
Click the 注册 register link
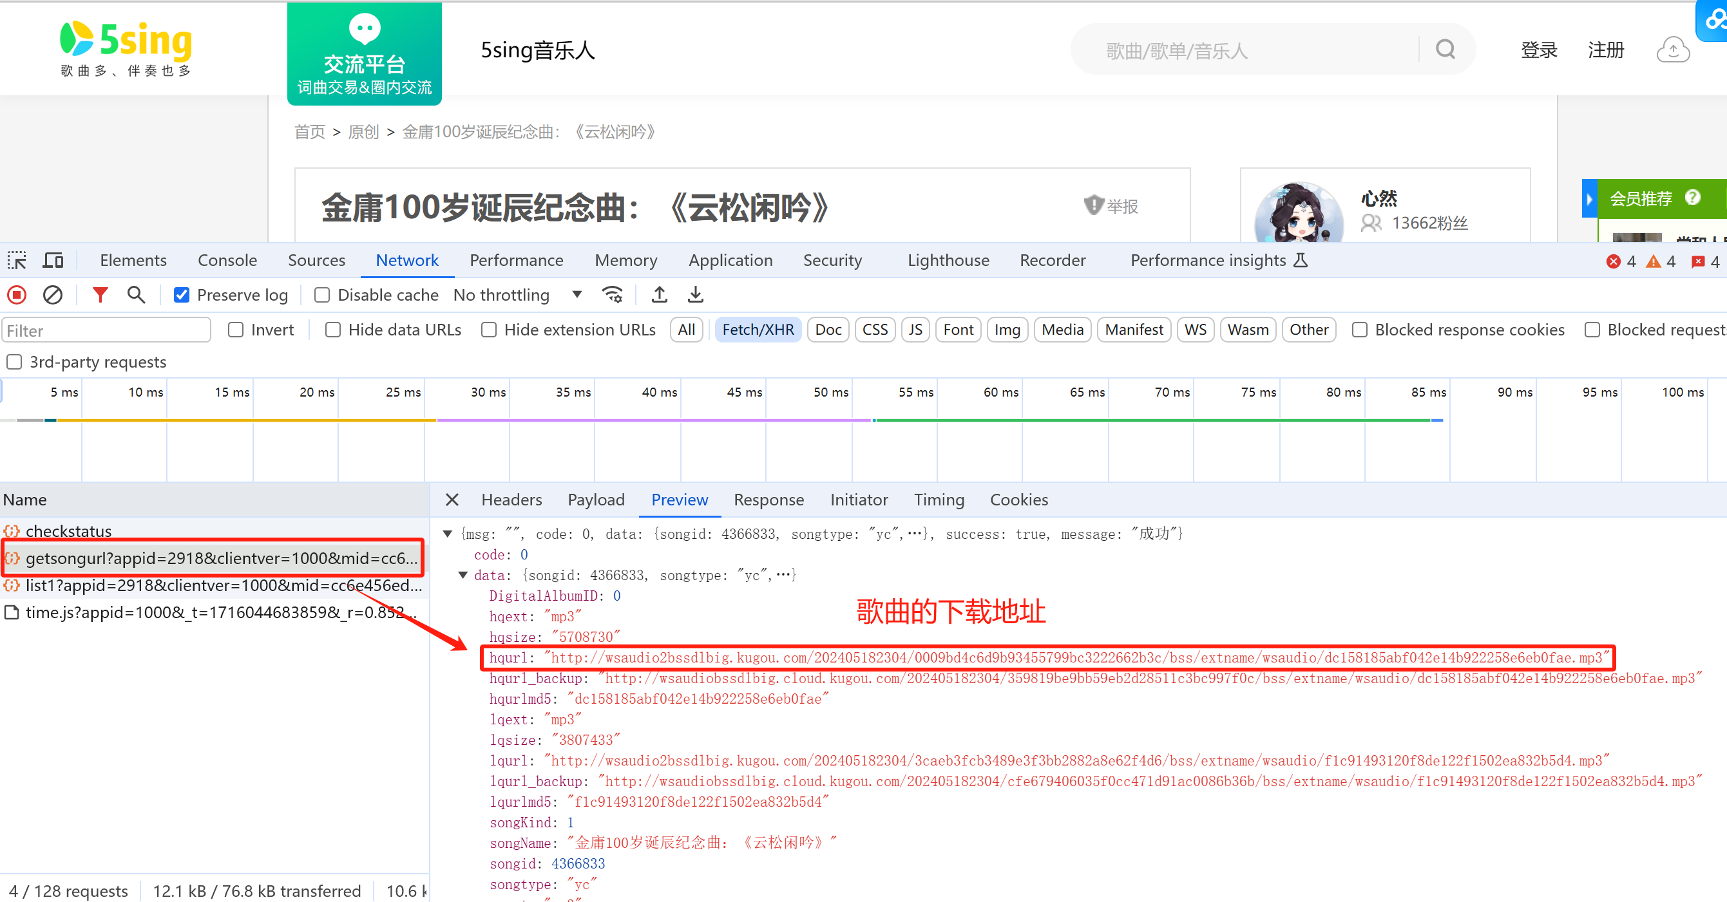1606,50
